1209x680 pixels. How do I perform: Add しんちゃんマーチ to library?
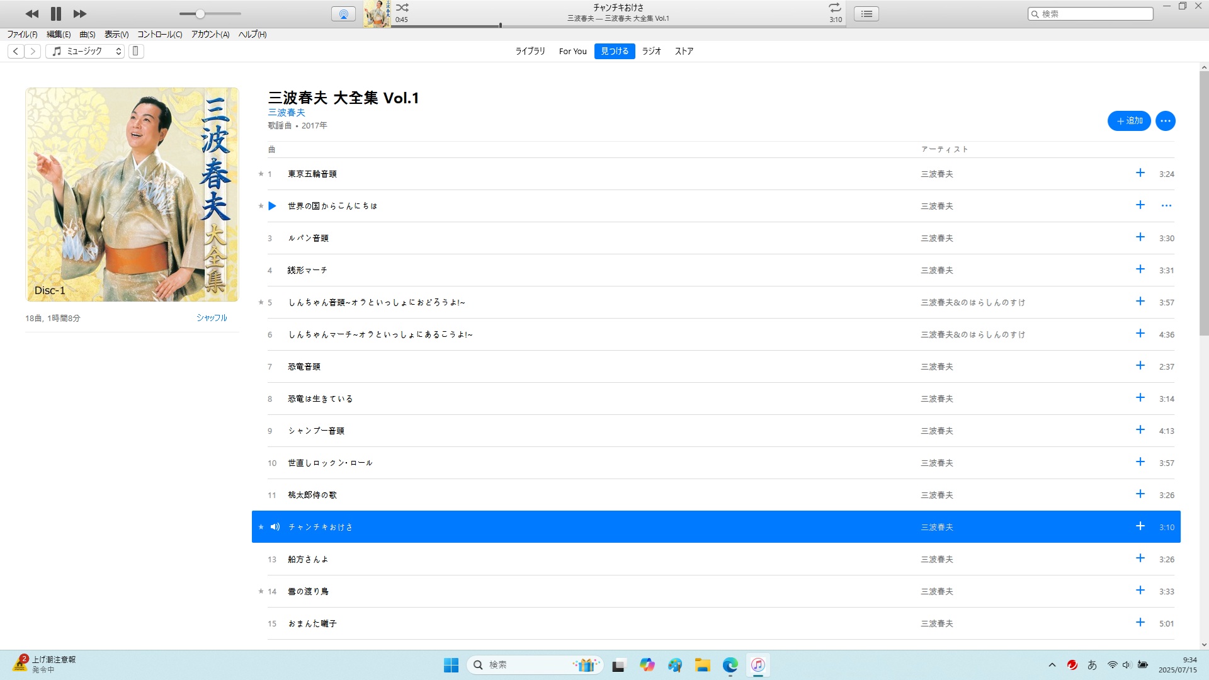click(x=1140, y=334)
